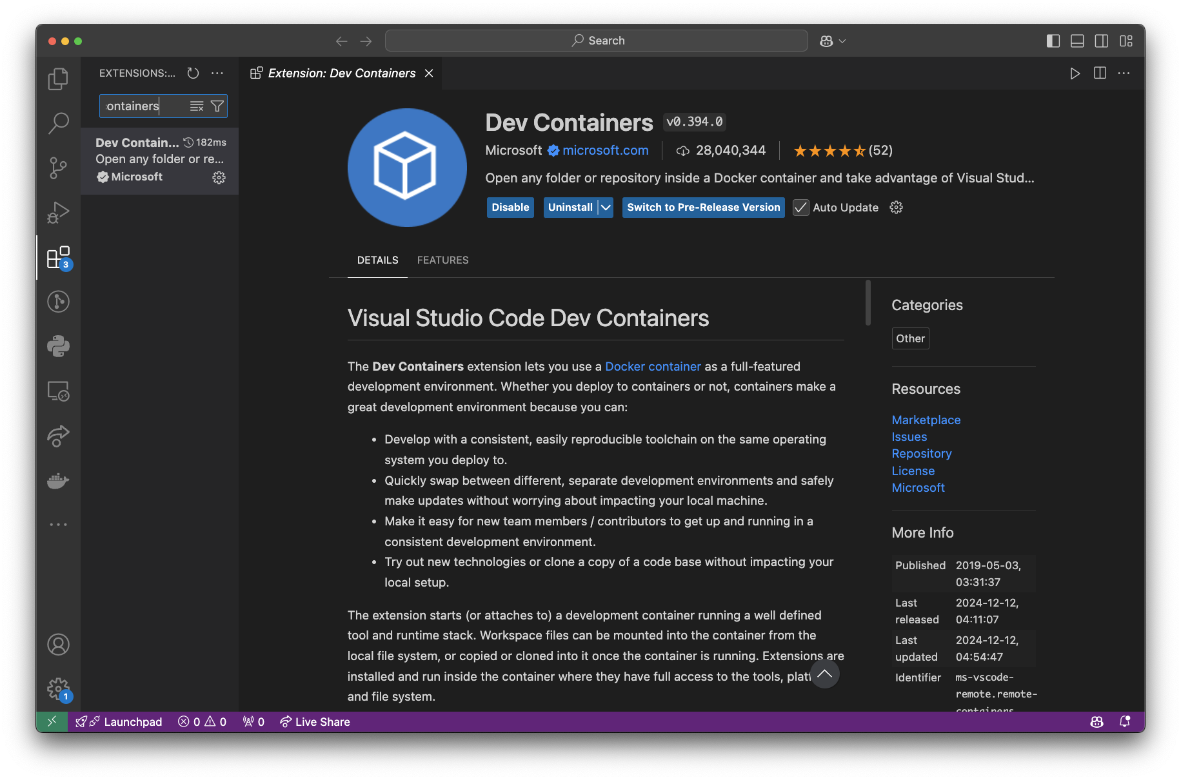This screenshot has height=780, width=1181.
Task: Open remote window indicator in status bar
Action: click(x=52, y=721)
